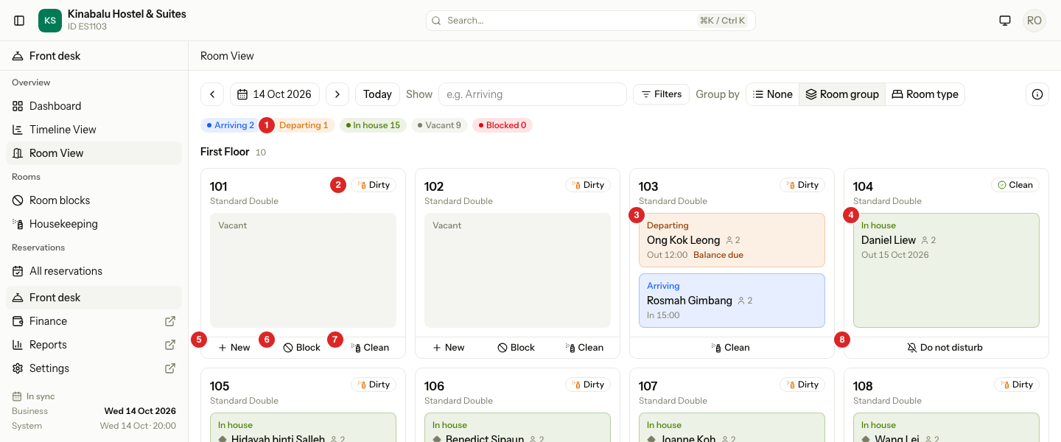Mark room 101 Clean
The image size is (1061, 442).
(370, 348)
